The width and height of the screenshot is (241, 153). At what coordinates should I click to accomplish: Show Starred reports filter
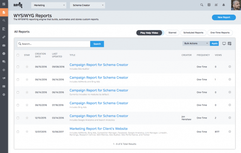(x=172, y=33)
